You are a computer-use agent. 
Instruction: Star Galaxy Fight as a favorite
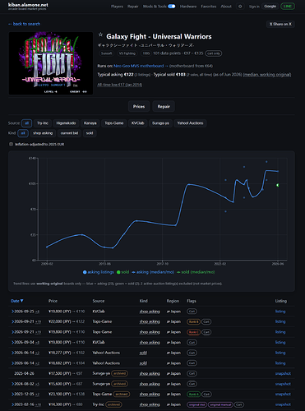[x=100, y=35]
